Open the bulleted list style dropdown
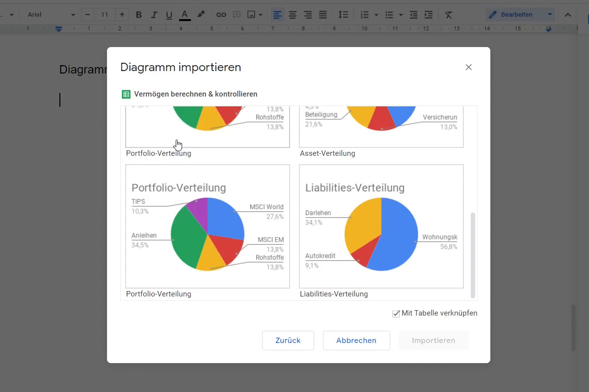Image resolution: width=589 pixels, height=392 pixels. [401, 15]
